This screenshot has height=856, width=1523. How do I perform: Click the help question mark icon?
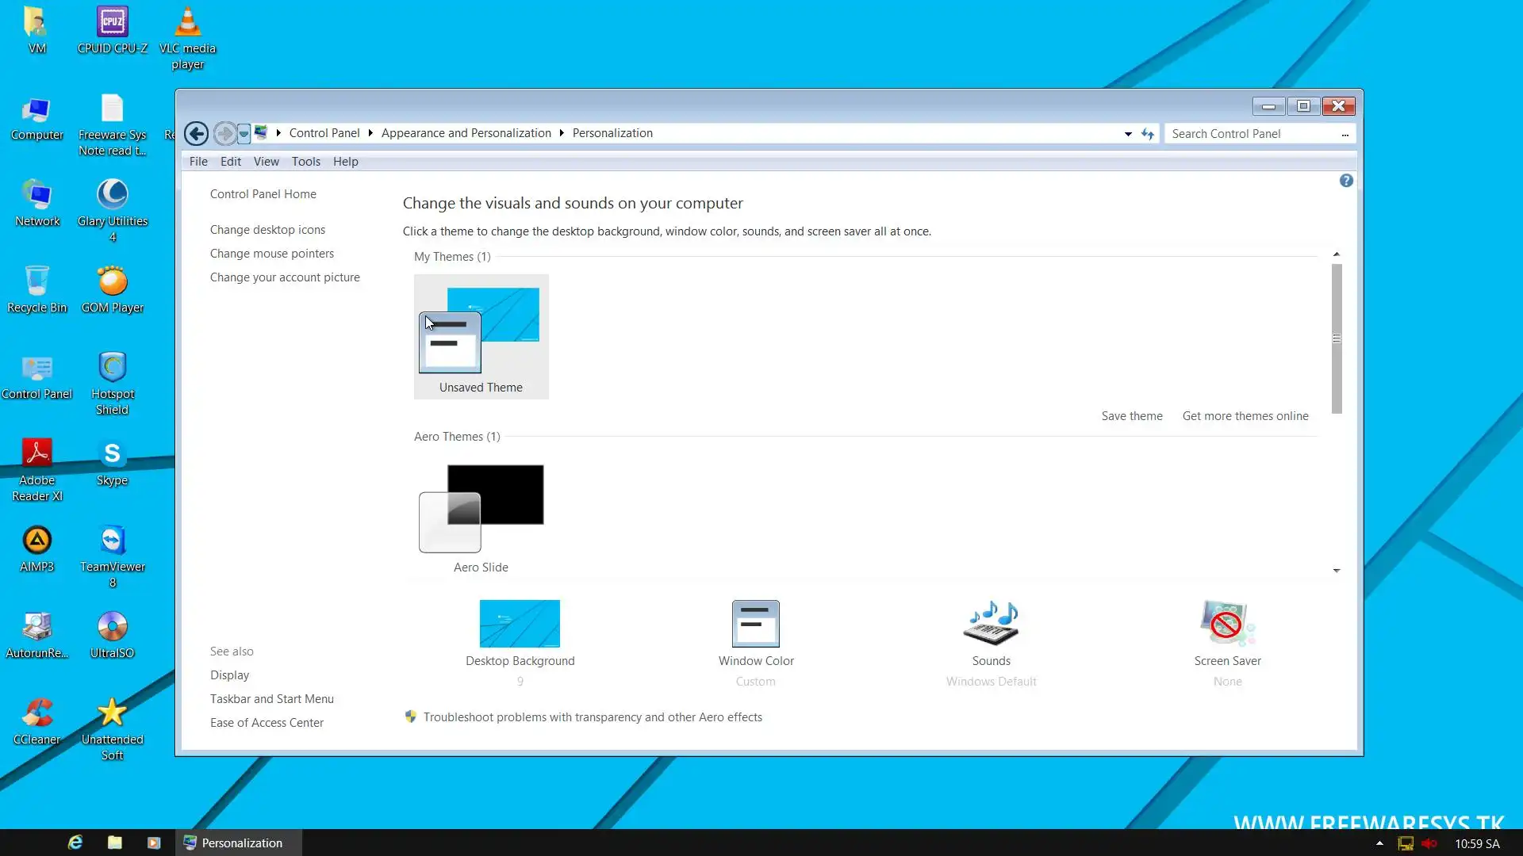1346,181
